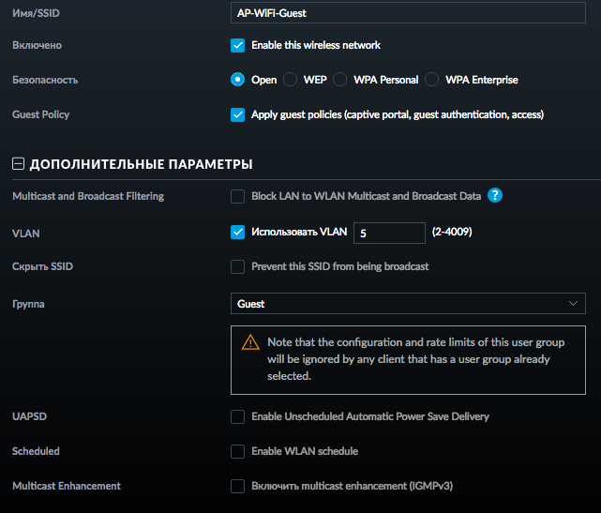Click the ДОПОЛНИТЕЛЬНЫЕ ПАРАМЕТРЫ section heading
Screen dimensions: 601x513
(x=141, y=164)
